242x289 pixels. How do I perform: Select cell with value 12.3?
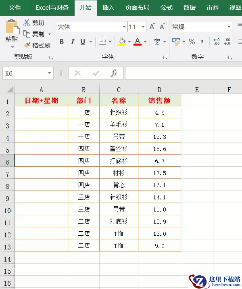[159, 136]
